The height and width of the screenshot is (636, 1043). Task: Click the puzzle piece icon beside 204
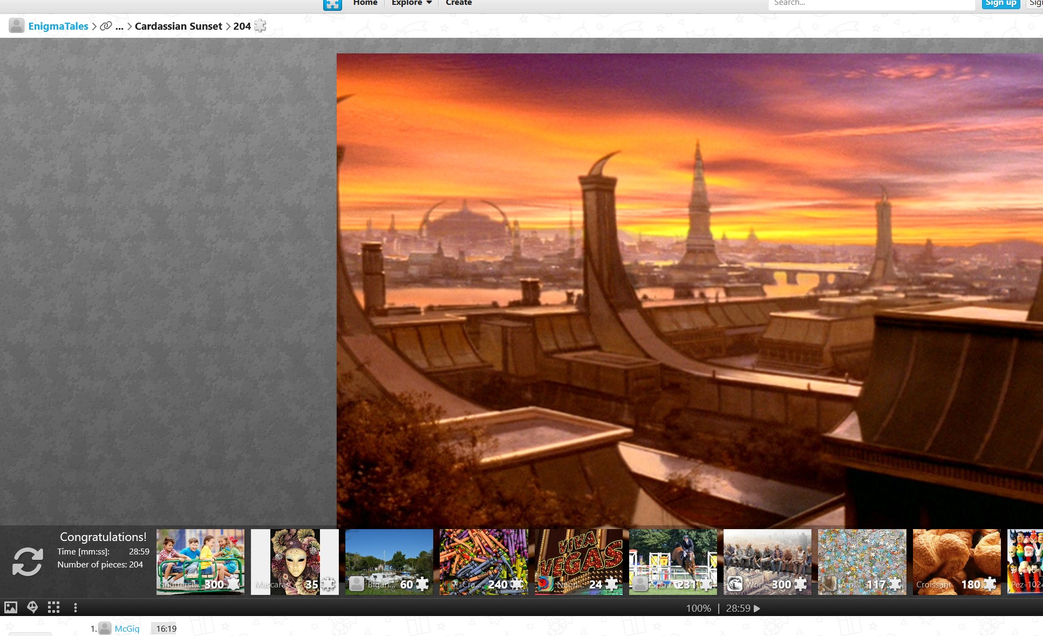point(260,25)
